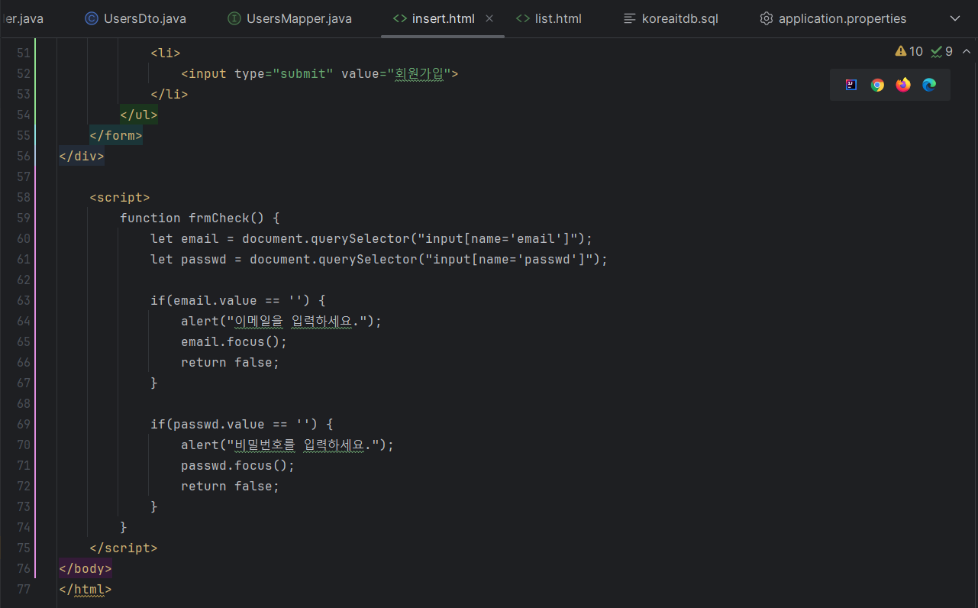
Task: Click the application.properties gear icon
Action: pyautogui.click(x=767, y=18)
